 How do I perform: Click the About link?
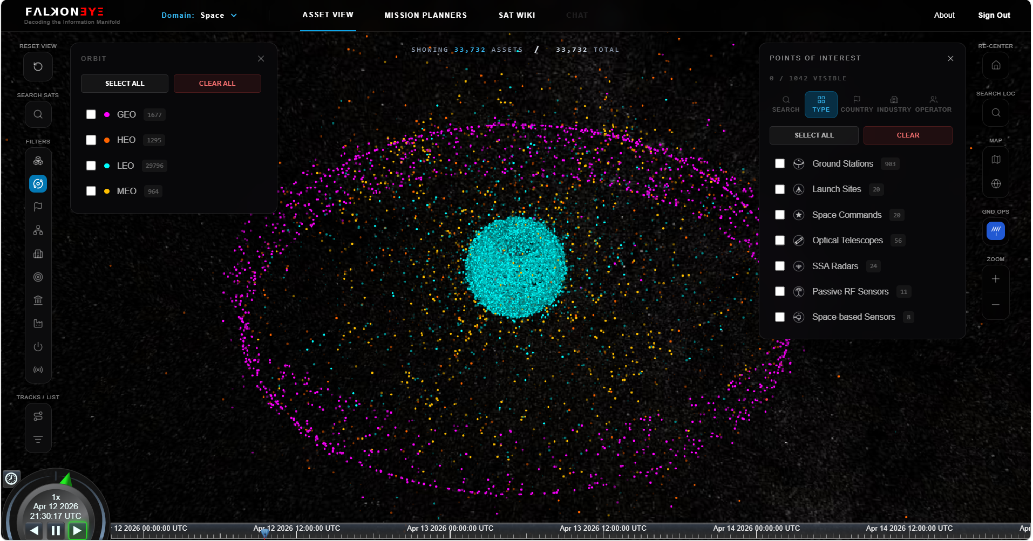[x=944, y=15]
